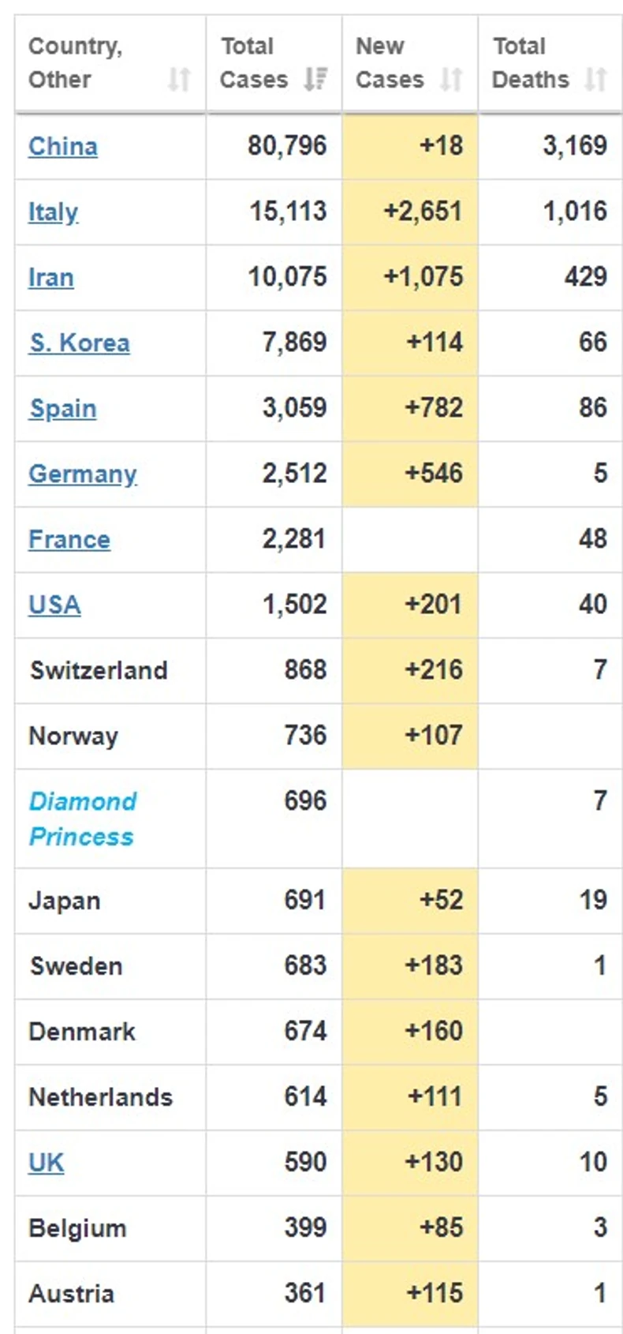Click sort arrows icon in Total Deaths
623x1334 pixels.
point(595,79)
